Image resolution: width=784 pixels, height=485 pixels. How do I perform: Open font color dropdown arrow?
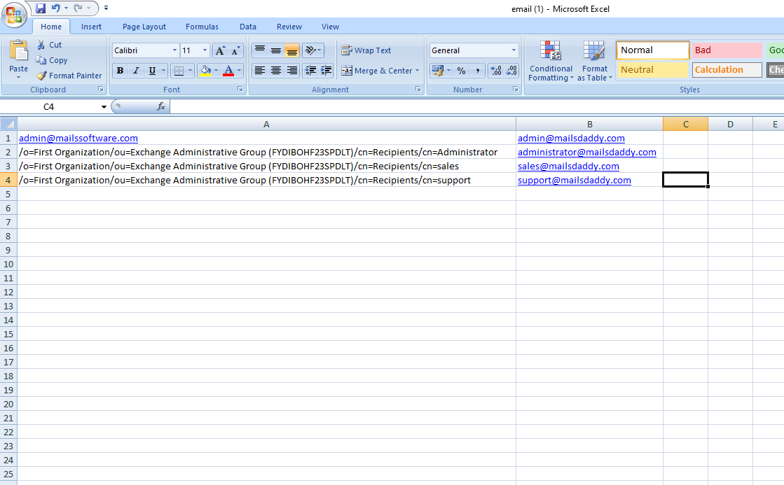click(240, 71)
